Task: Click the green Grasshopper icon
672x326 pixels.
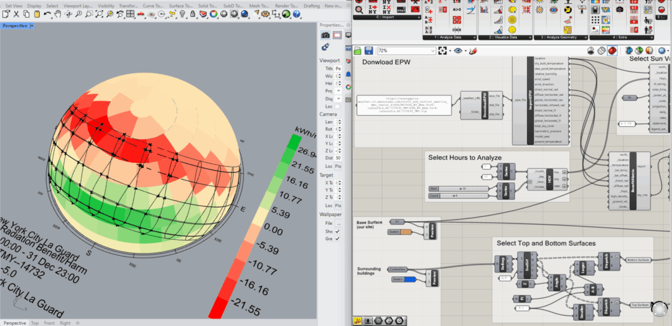Action: (286, 14)
